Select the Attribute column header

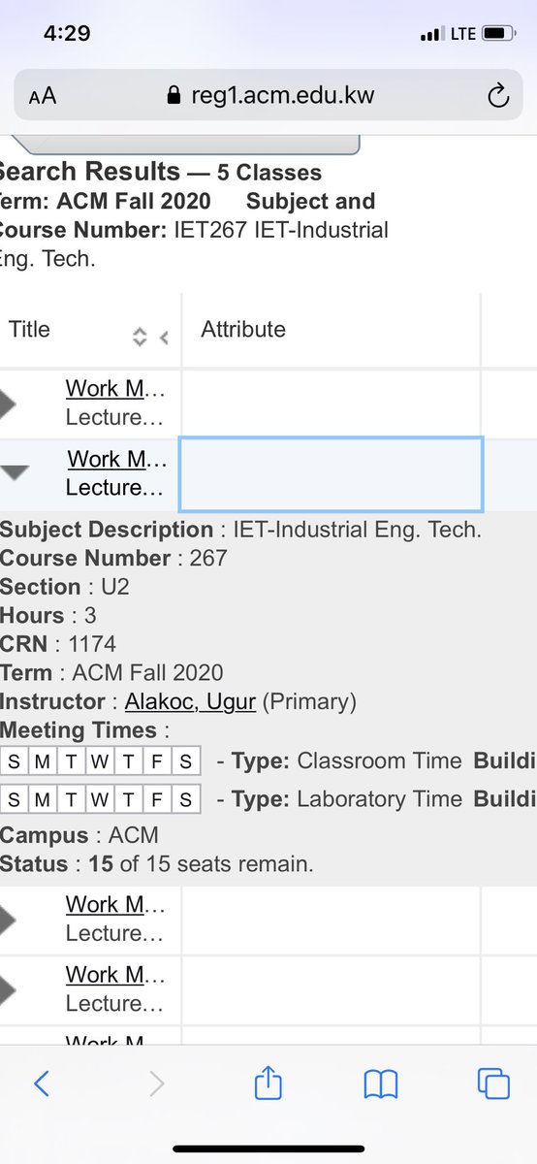click(x=331, y=330)
